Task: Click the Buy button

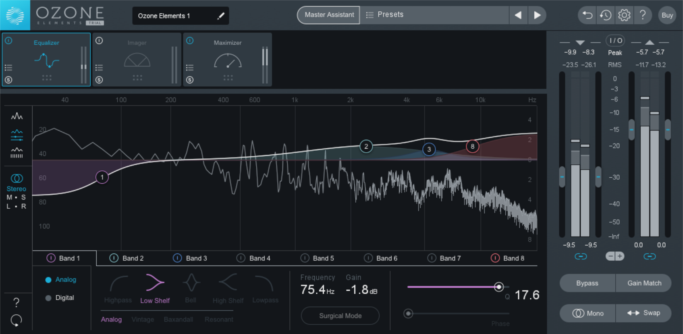Action: tap(667, 15)
